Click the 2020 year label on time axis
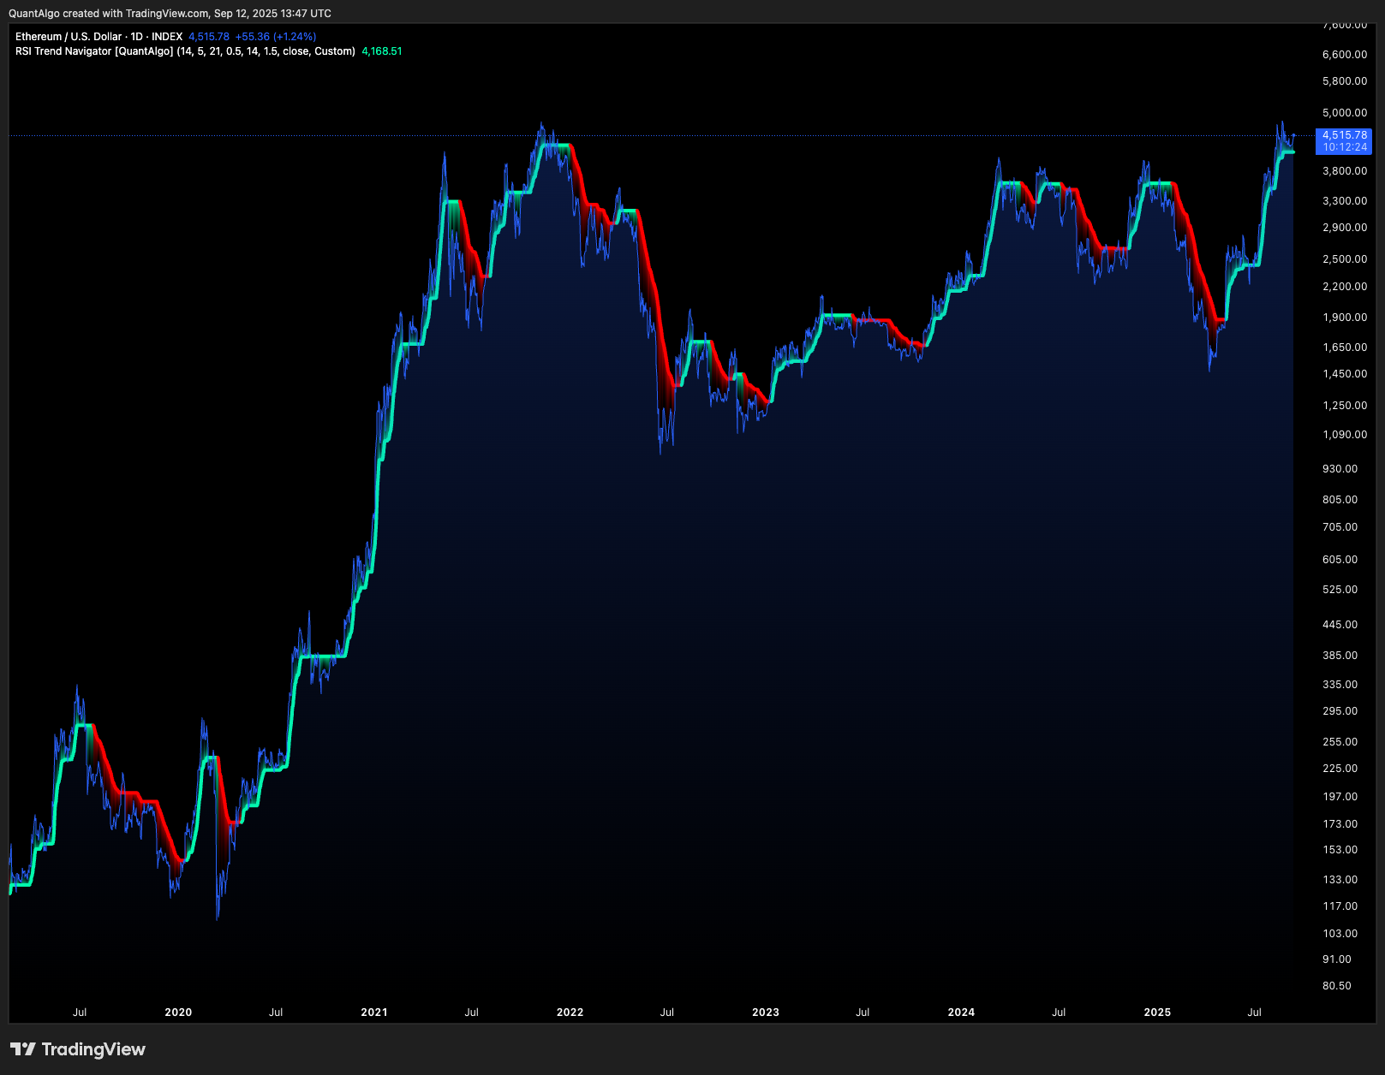1385x1075 pixels. tap(178, 1013)
